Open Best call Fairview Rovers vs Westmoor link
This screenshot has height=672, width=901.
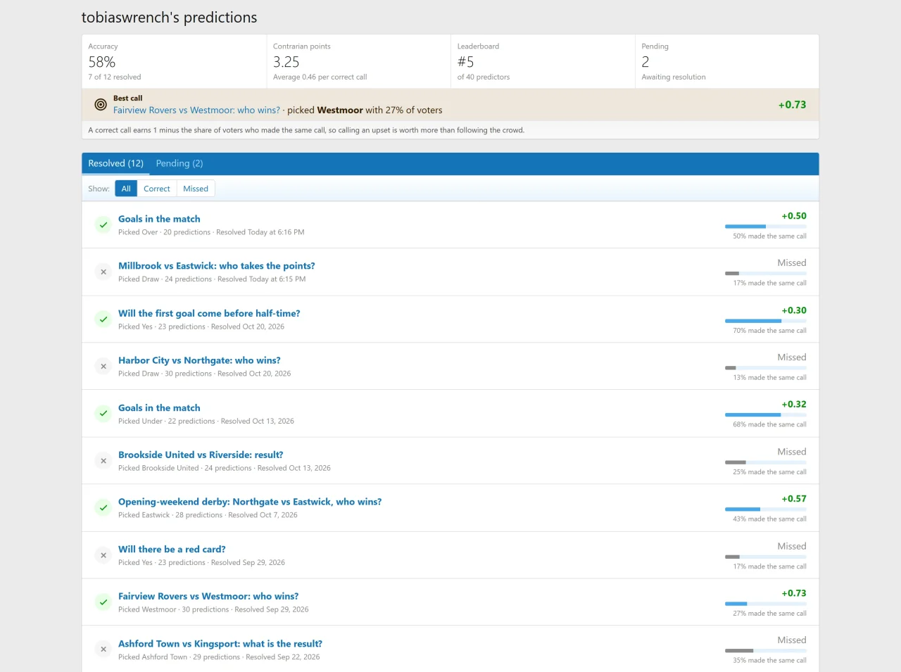coord(196,110)
